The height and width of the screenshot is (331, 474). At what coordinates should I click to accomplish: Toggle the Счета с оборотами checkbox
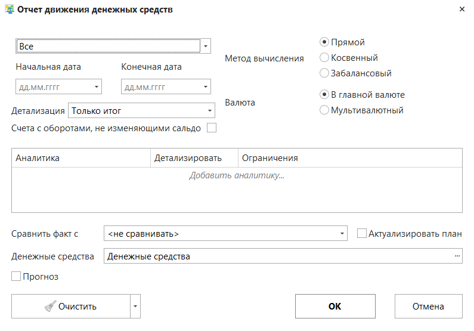pyautogui.click(x=211, y=128)
